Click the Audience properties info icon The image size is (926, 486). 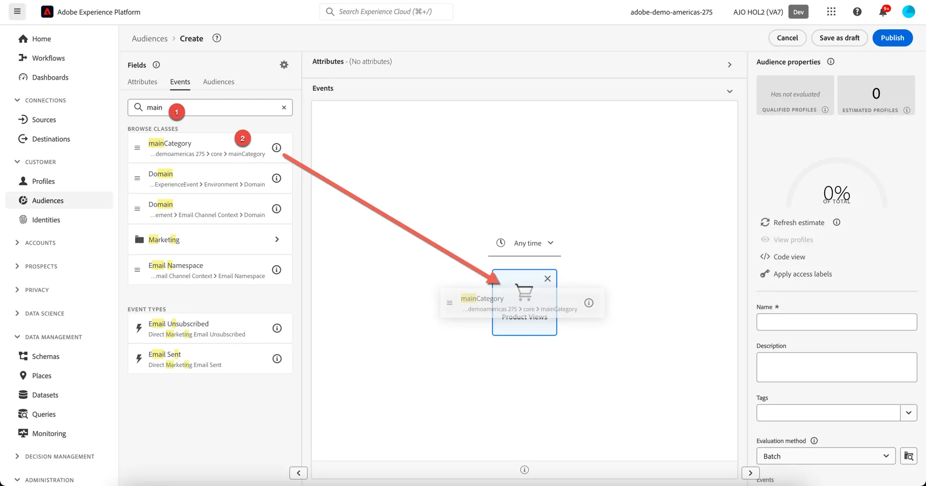[831, 62]
